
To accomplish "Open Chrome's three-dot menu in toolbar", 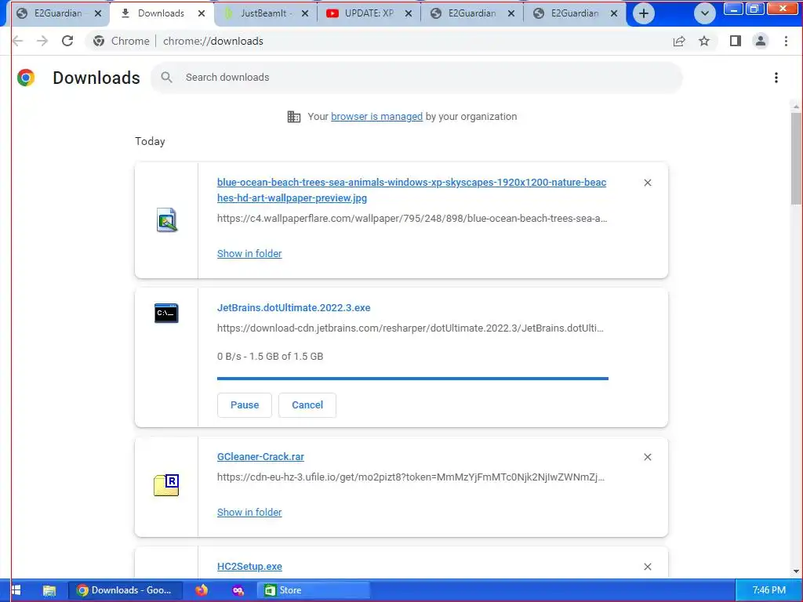I will tap(786, 41).
